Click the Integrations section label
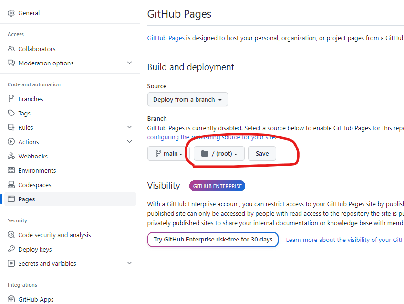This screenshot has width=404, height=304. pyautogui.click(x=22, y=285)
